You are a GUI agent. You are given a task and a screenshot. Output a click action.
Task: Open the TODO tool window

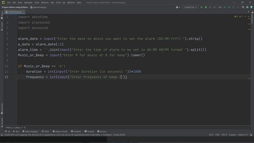coord(45,131)
